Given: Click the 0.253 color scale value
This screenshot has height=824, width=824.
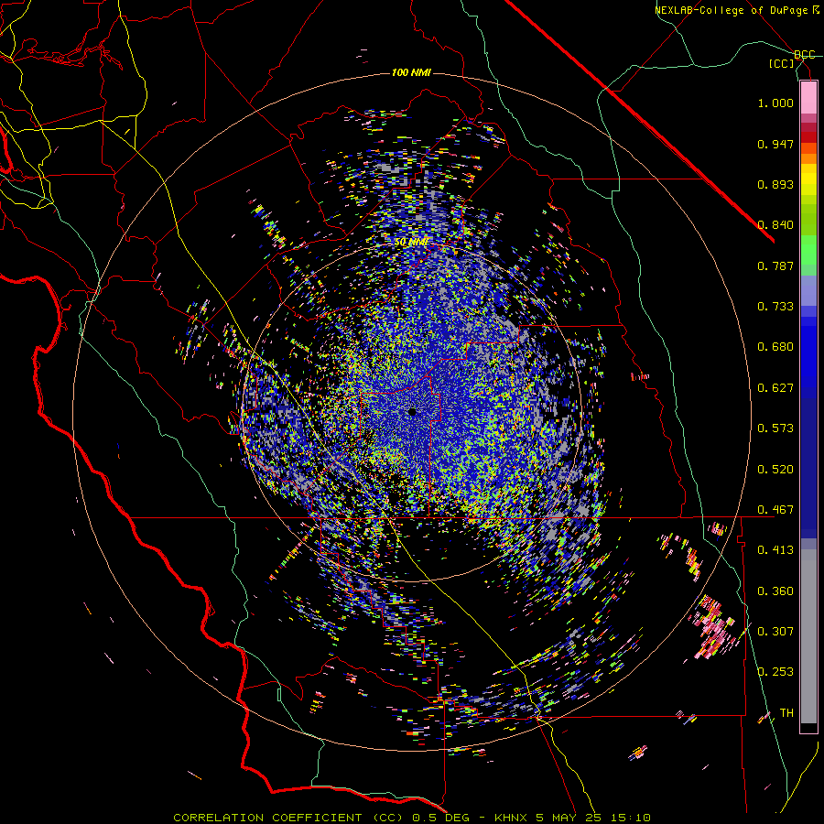Looking at the screenshot, I should coord(775,672).
